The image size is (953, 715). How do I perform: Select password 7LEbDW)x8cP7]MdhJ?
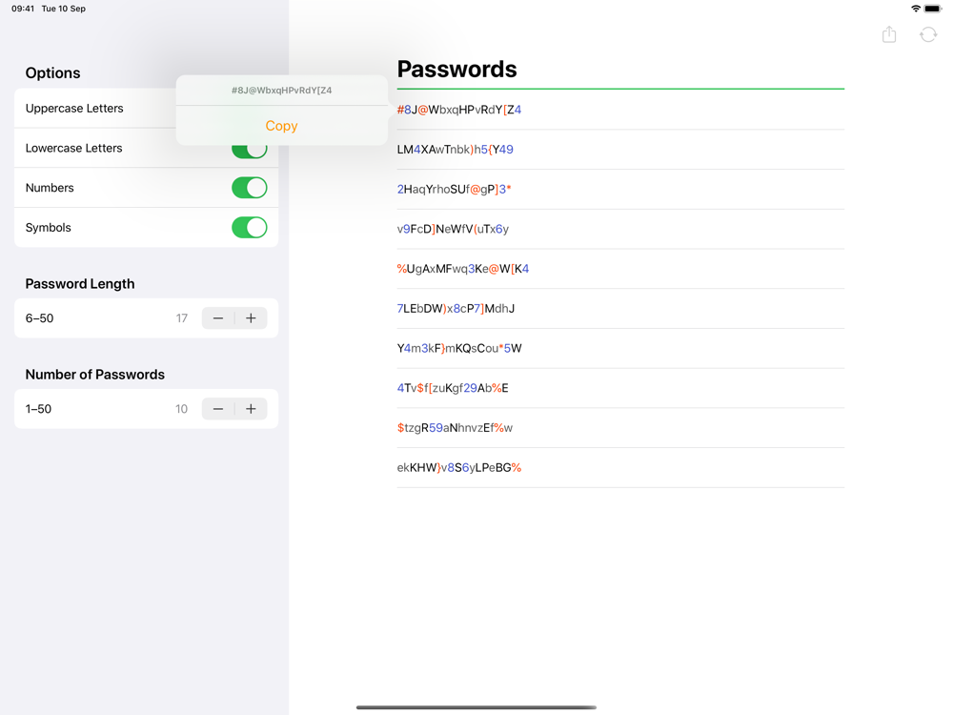pyautogui.click(x=620, y=308)
